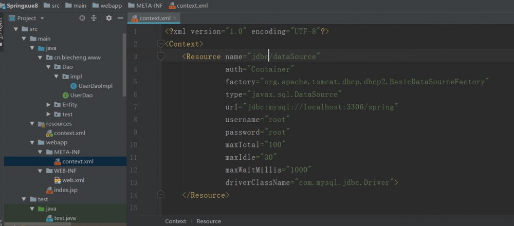Collapse the main folder arrow
This screenshot has height=226, width=514.
pyautogui.click(x=24, y=39)
